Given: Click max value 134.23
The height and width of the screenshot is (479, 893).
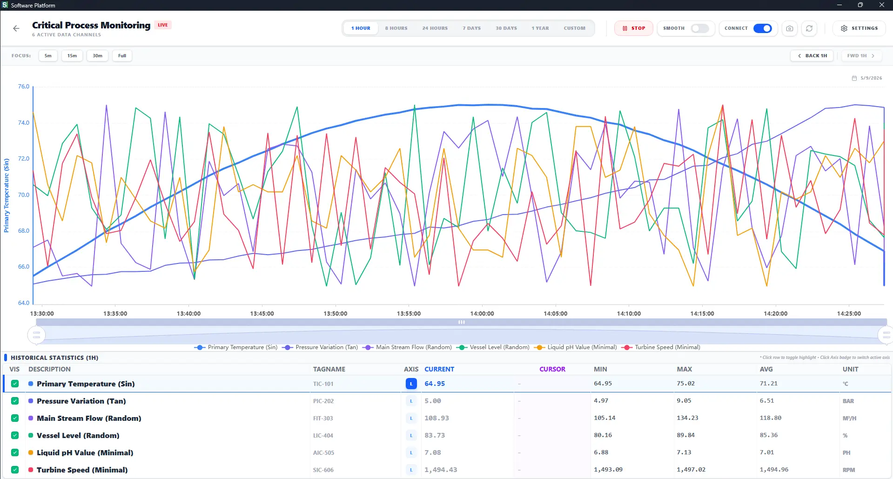Looking at the screenshot, I should click(x=687, y=418).
